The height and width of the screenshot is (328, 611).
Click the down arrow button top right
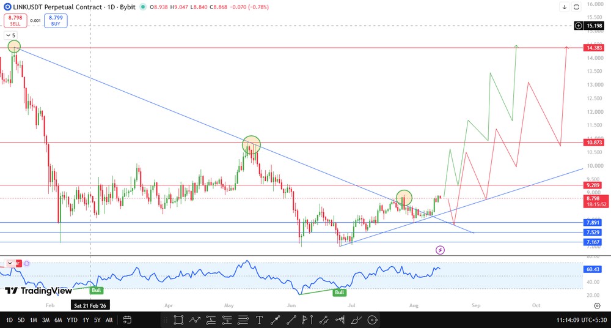565,7
